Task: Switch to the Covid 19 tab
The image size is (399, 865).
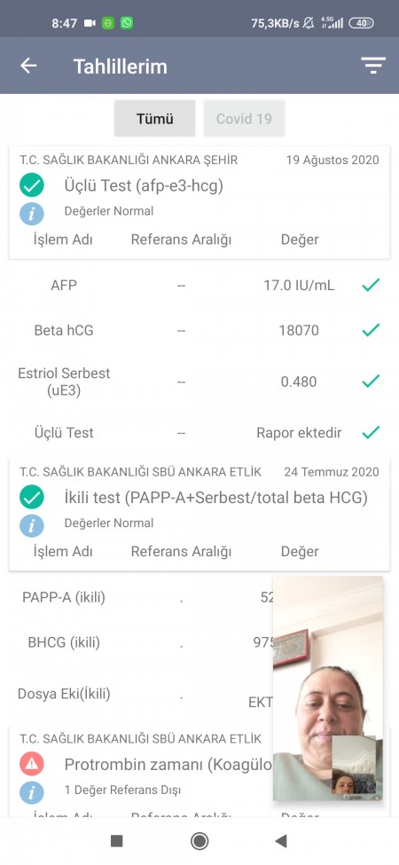Action: 244,119
